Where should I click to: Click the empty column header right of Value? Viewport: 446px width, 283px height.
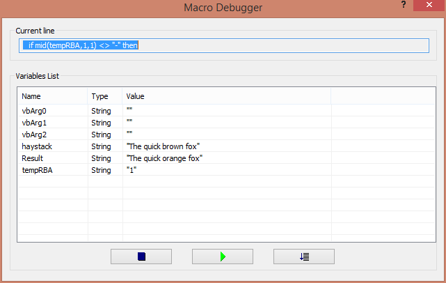[x=383, y=96]
